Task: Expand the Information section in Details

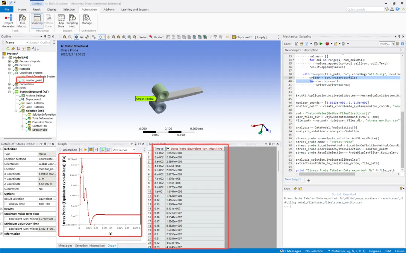Action: click(2, 233)
